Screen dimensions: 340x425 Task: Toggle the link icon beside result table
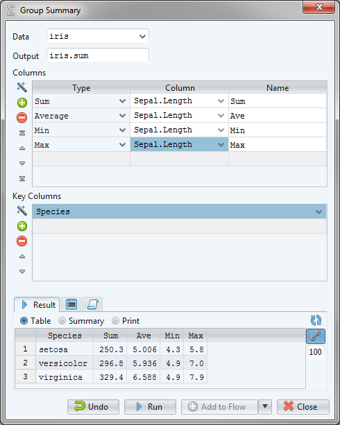(316, 336)
